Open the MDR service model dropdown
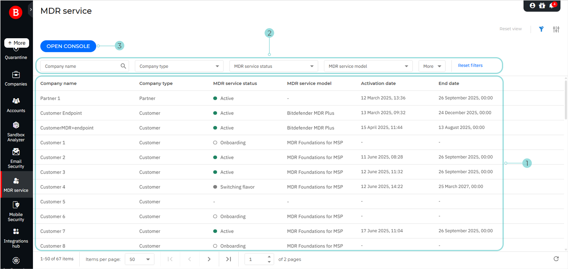The width and height of the screenshot is (568, 269). [x=368, y=66]
